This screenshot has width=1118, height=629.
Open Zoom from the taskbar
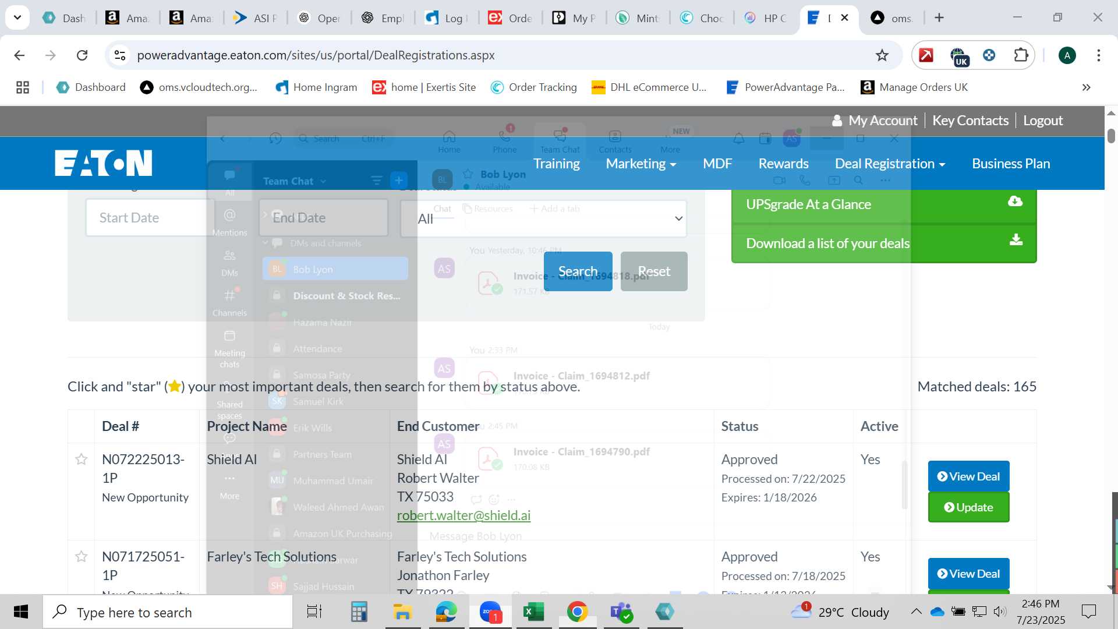[x=490, y=612]
